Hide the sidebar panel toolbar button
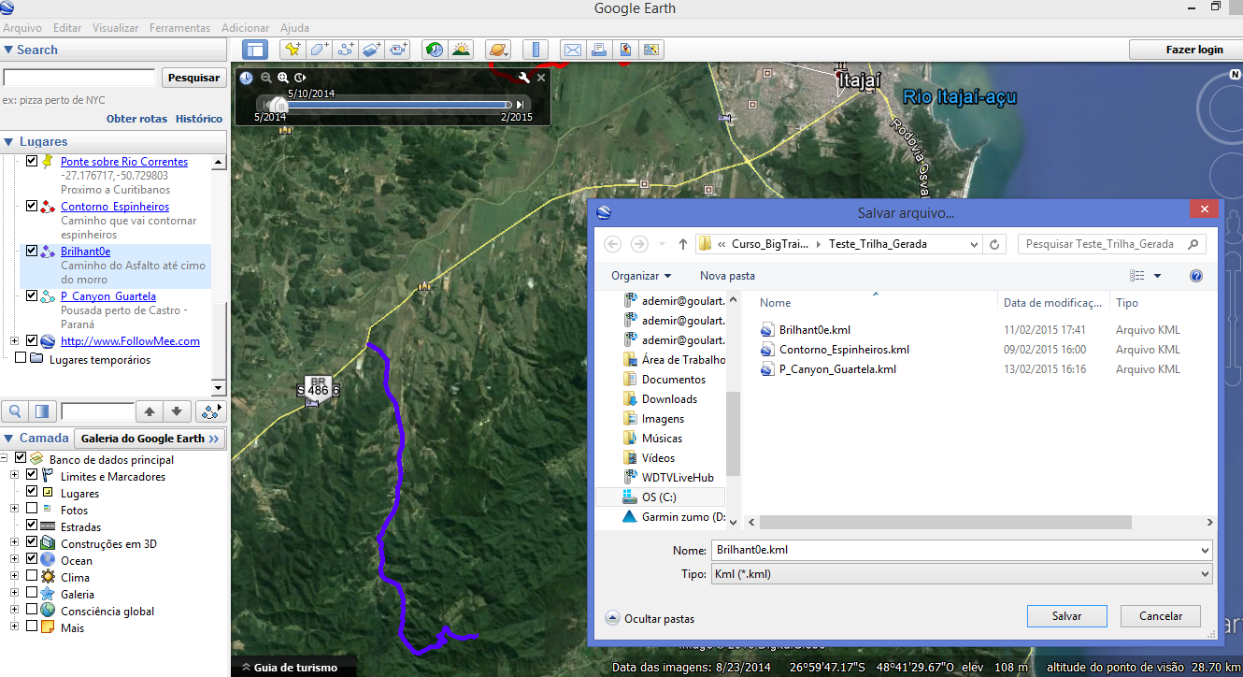This screenshot has width=1243, height=677. 255,50
